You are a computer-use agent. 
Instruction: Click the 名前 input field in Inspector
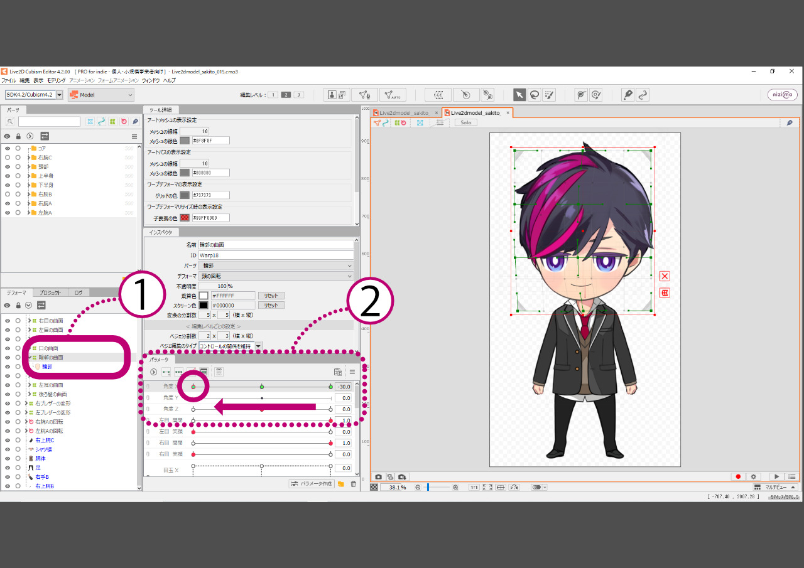tap(276, 244)
